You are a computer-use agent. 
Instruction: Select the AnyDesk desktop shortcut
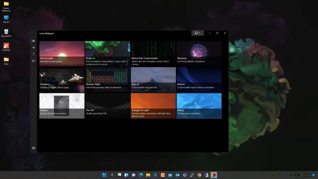[6, 47]
